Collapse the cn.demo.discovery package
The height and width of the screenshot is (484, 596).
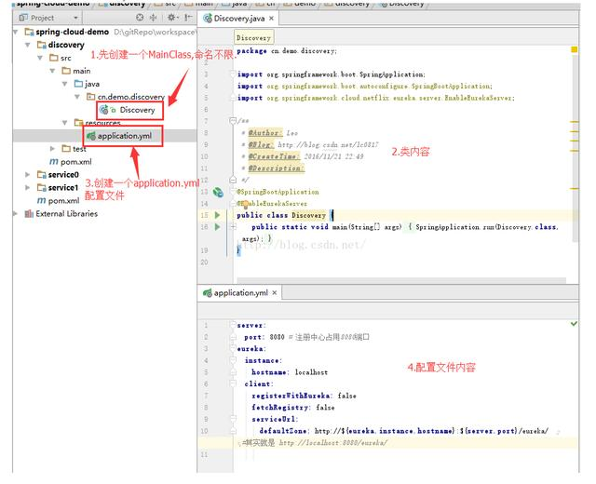(77, 97)
